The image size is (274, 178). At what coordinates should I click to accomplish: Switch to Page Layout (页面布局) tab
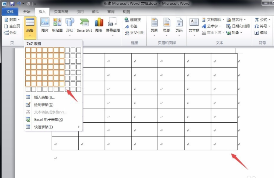pyautogui.click(x=61, y=12)
